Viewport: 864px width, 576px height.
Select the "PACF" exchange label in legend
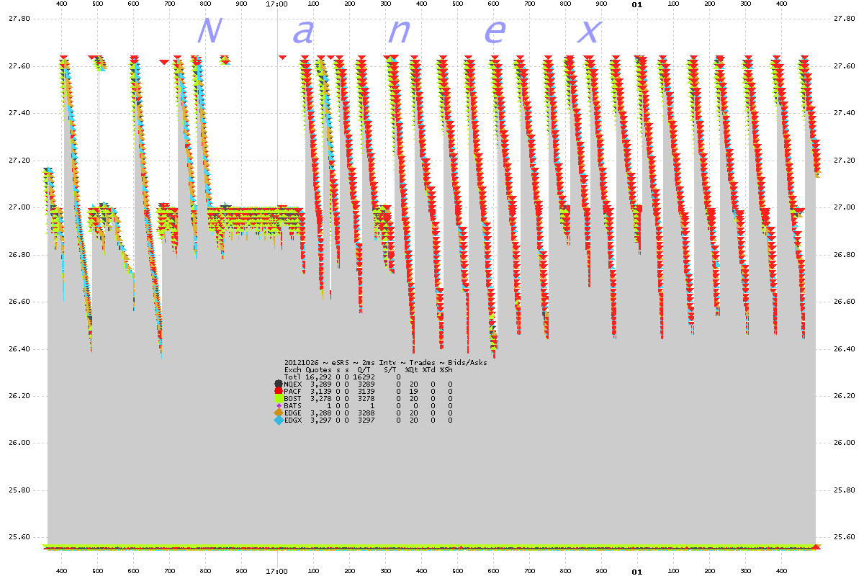point(292,391)
